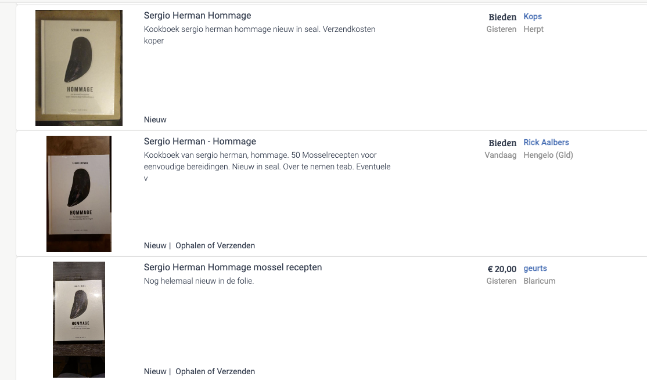Image resolution: width=647 pixels, height=380 pixels.
Task: Open listing titled "Sergio Herman Hommage"
Action: pyautogui.click(x=197, y=16)
